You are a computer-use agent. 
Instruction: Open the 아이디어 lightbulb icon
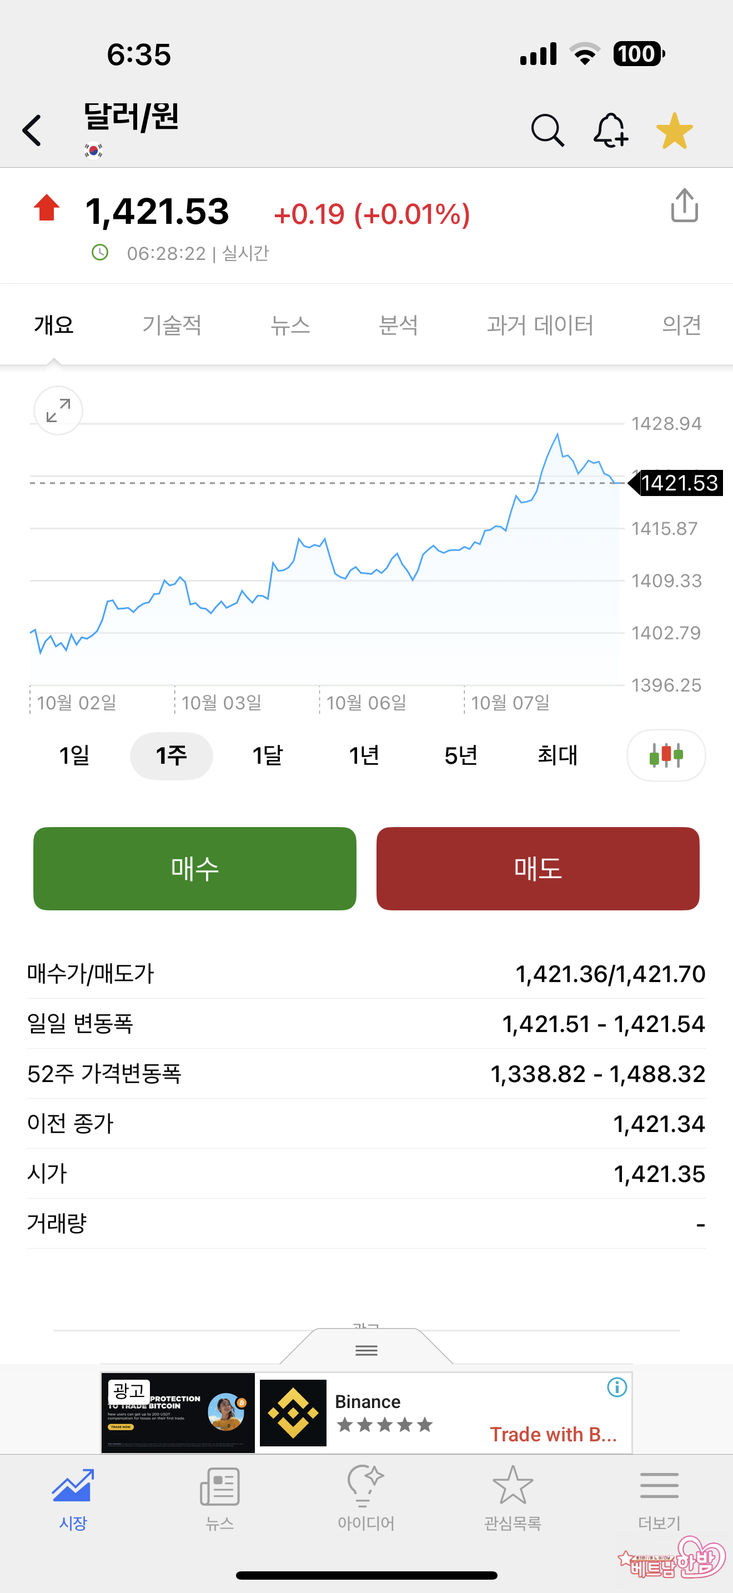(x=366, y=1496)
